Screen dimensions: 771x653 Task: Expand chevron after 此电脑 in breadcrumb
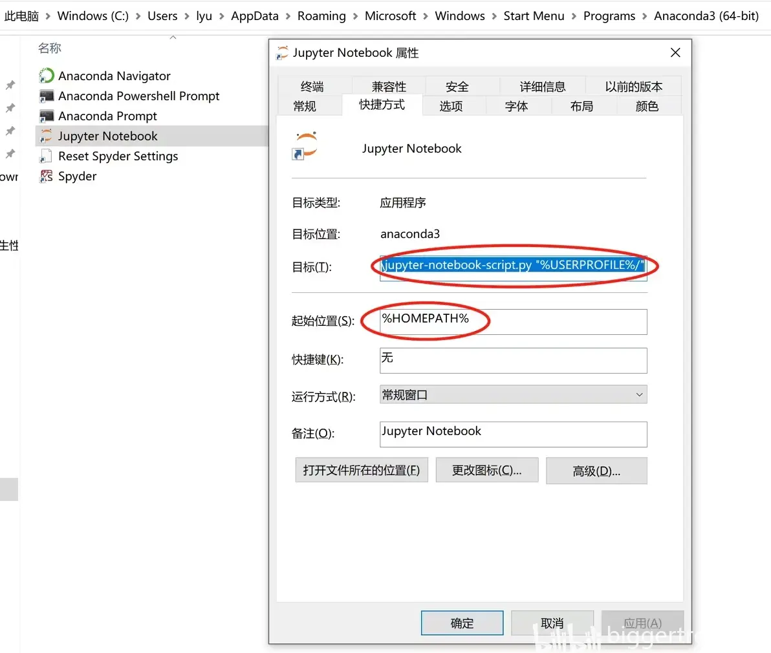[x=48, y=16]
